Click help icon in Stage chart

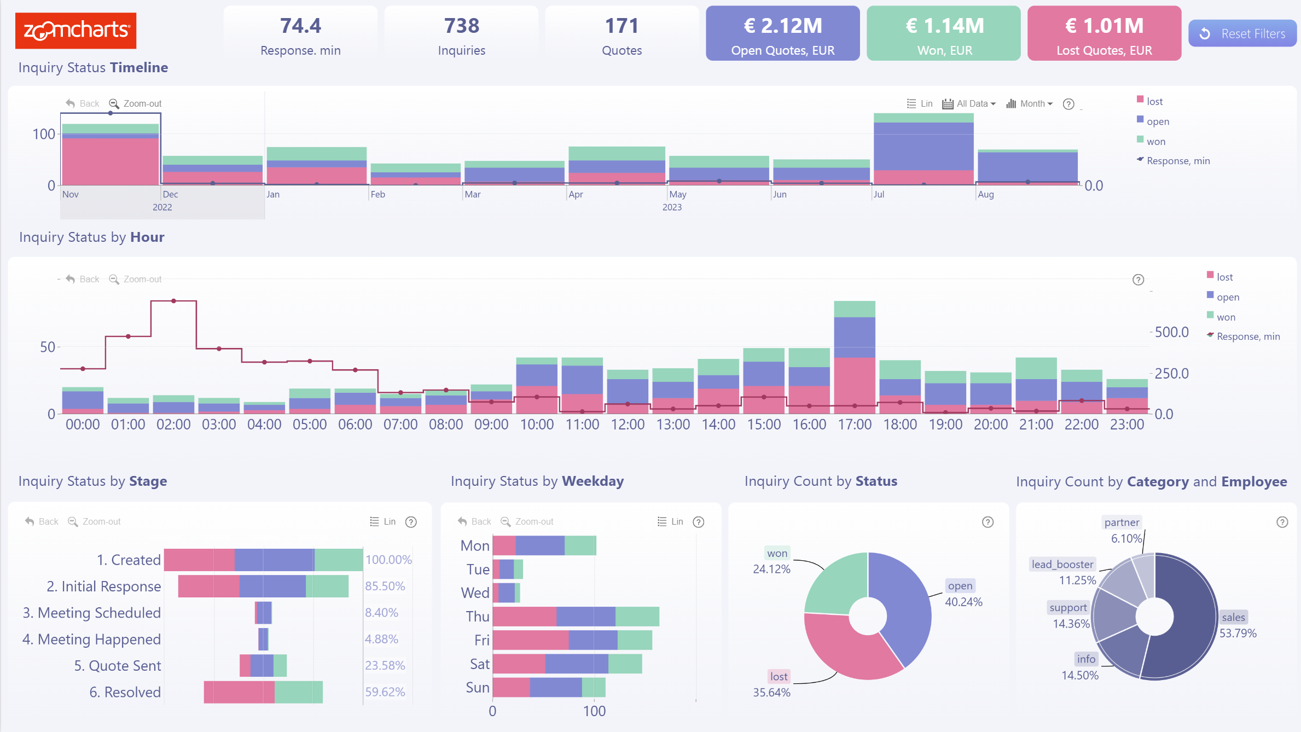tap(411, 522)
